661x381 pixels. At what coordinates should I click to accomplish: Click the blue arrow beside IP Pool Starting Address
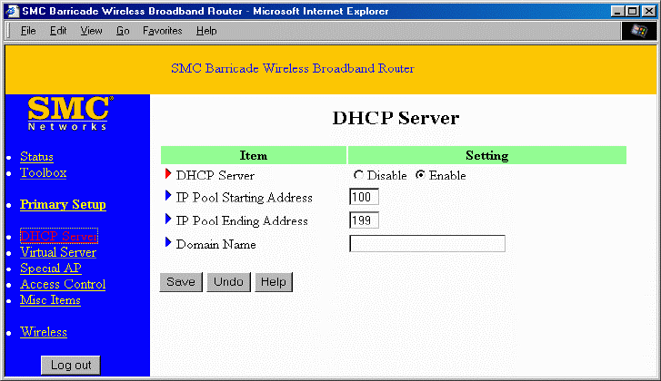(168, 196)
